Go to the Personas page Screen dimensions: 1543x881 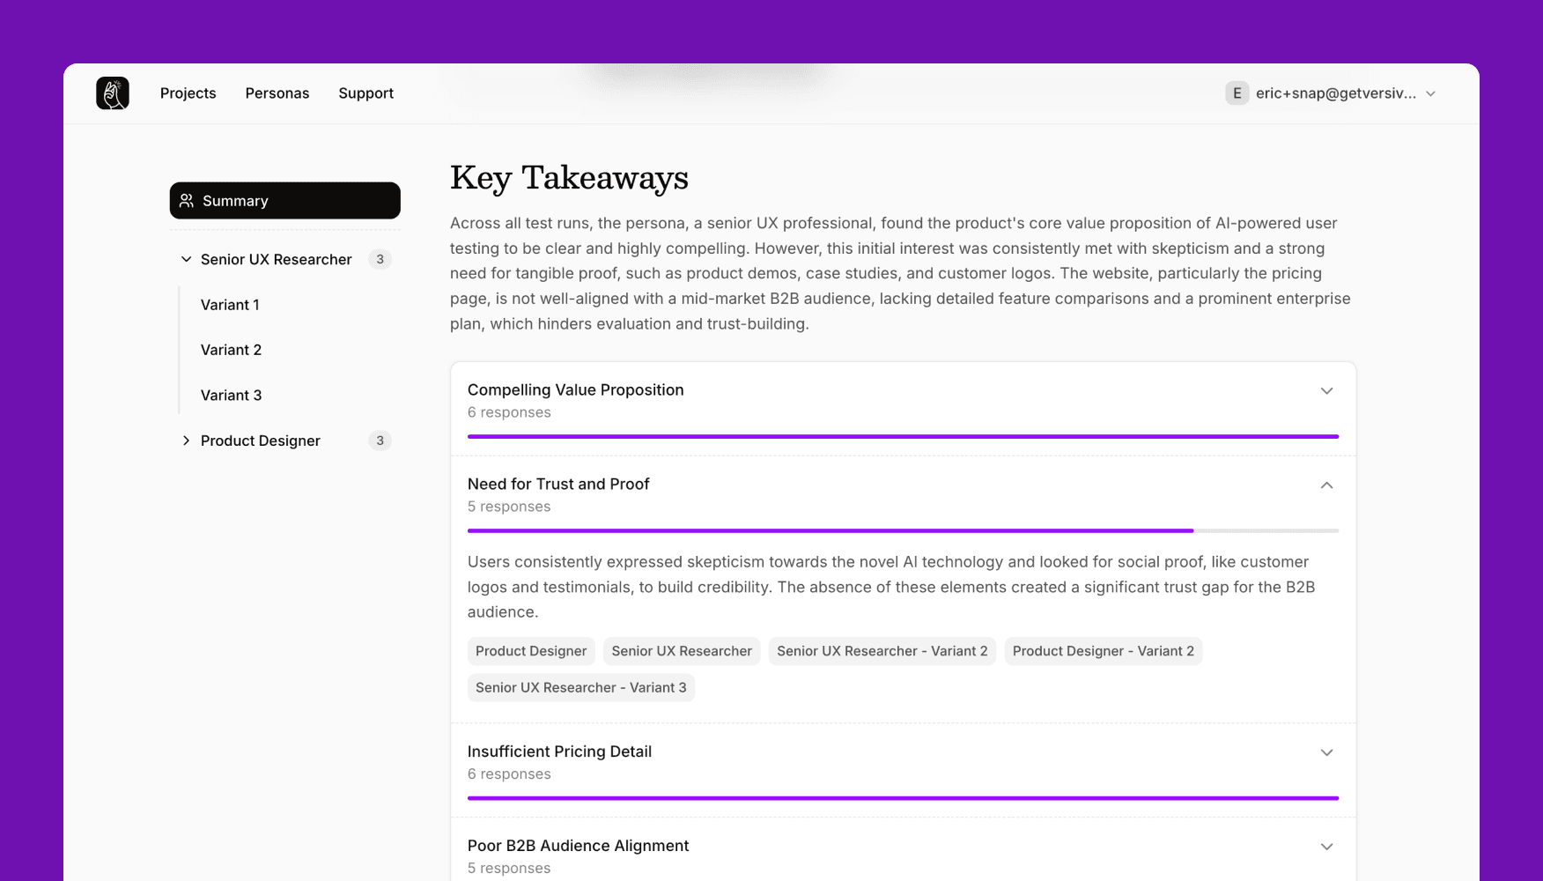(x=277, y=93)
